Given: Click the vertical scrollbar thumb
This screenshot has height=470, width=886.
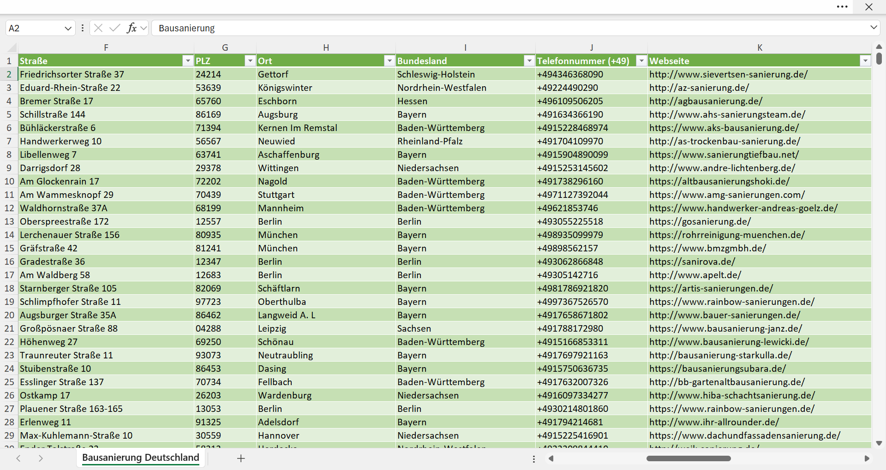Looking at the screenshot, I should [879, 59].
